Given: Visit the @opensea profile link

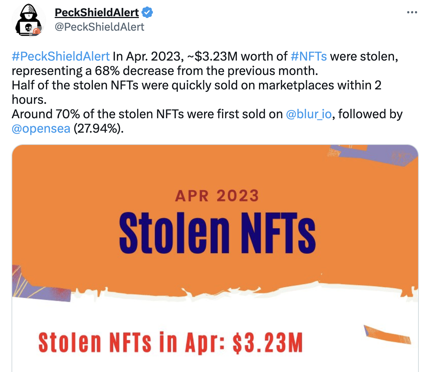Looking at the screenshot, I should click(x=41, y=129).
